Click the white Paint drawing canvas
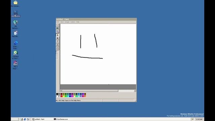The width and height of the screenshot is (215, 121). [x=98, y=54]
